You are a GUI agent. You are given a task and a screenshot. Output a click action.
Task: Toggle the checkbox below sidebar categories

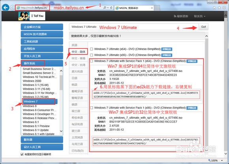[22, 154]
